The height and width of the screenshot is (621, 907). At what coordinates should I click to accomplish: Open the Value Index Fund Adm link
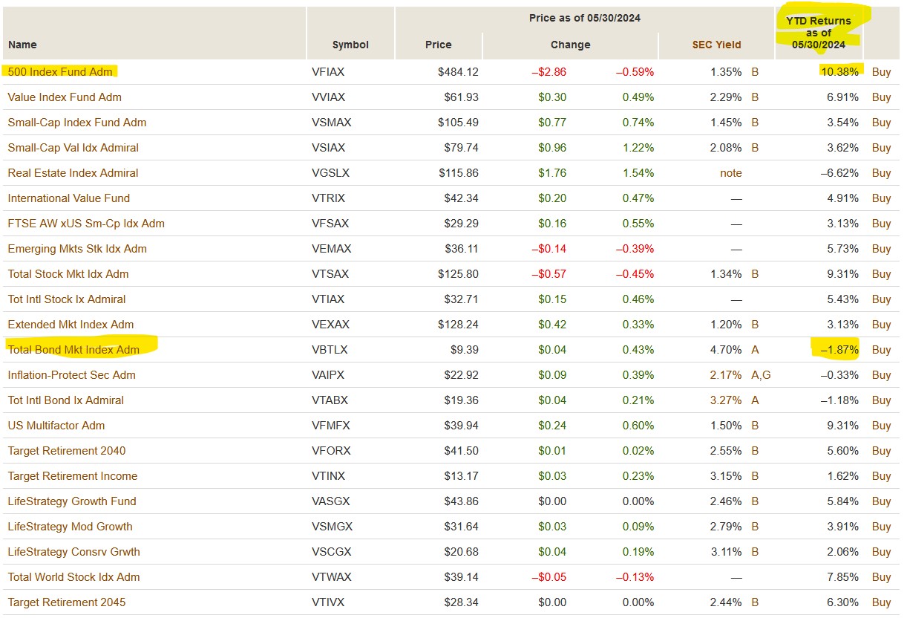[x=65, y=97]
